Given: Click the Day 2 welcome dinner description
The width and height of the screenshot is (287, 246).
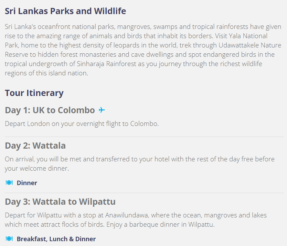Looking at the screenshot, I should pos(140,164).
